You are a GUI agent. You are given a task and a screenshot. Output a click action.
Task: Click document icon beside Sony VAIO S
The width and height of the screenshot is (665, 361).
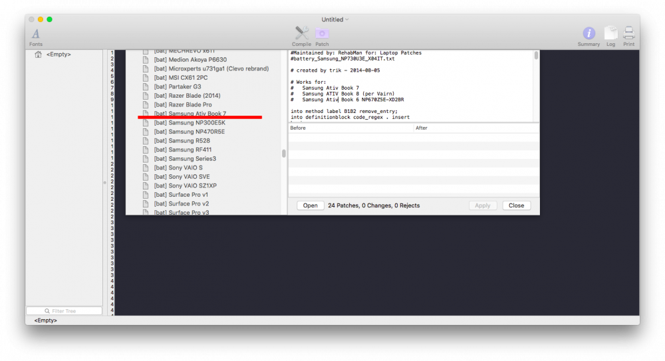[x=146, y=168]
